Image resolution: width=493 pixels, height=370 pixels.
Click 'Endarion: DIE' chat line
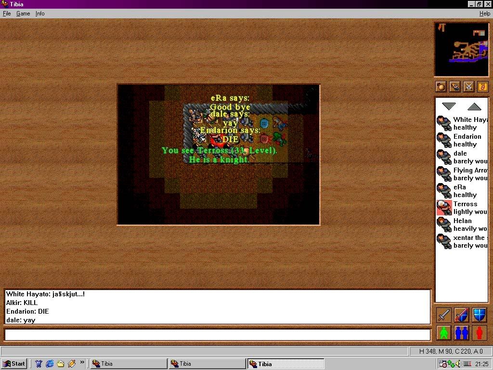tap(27, 312)
